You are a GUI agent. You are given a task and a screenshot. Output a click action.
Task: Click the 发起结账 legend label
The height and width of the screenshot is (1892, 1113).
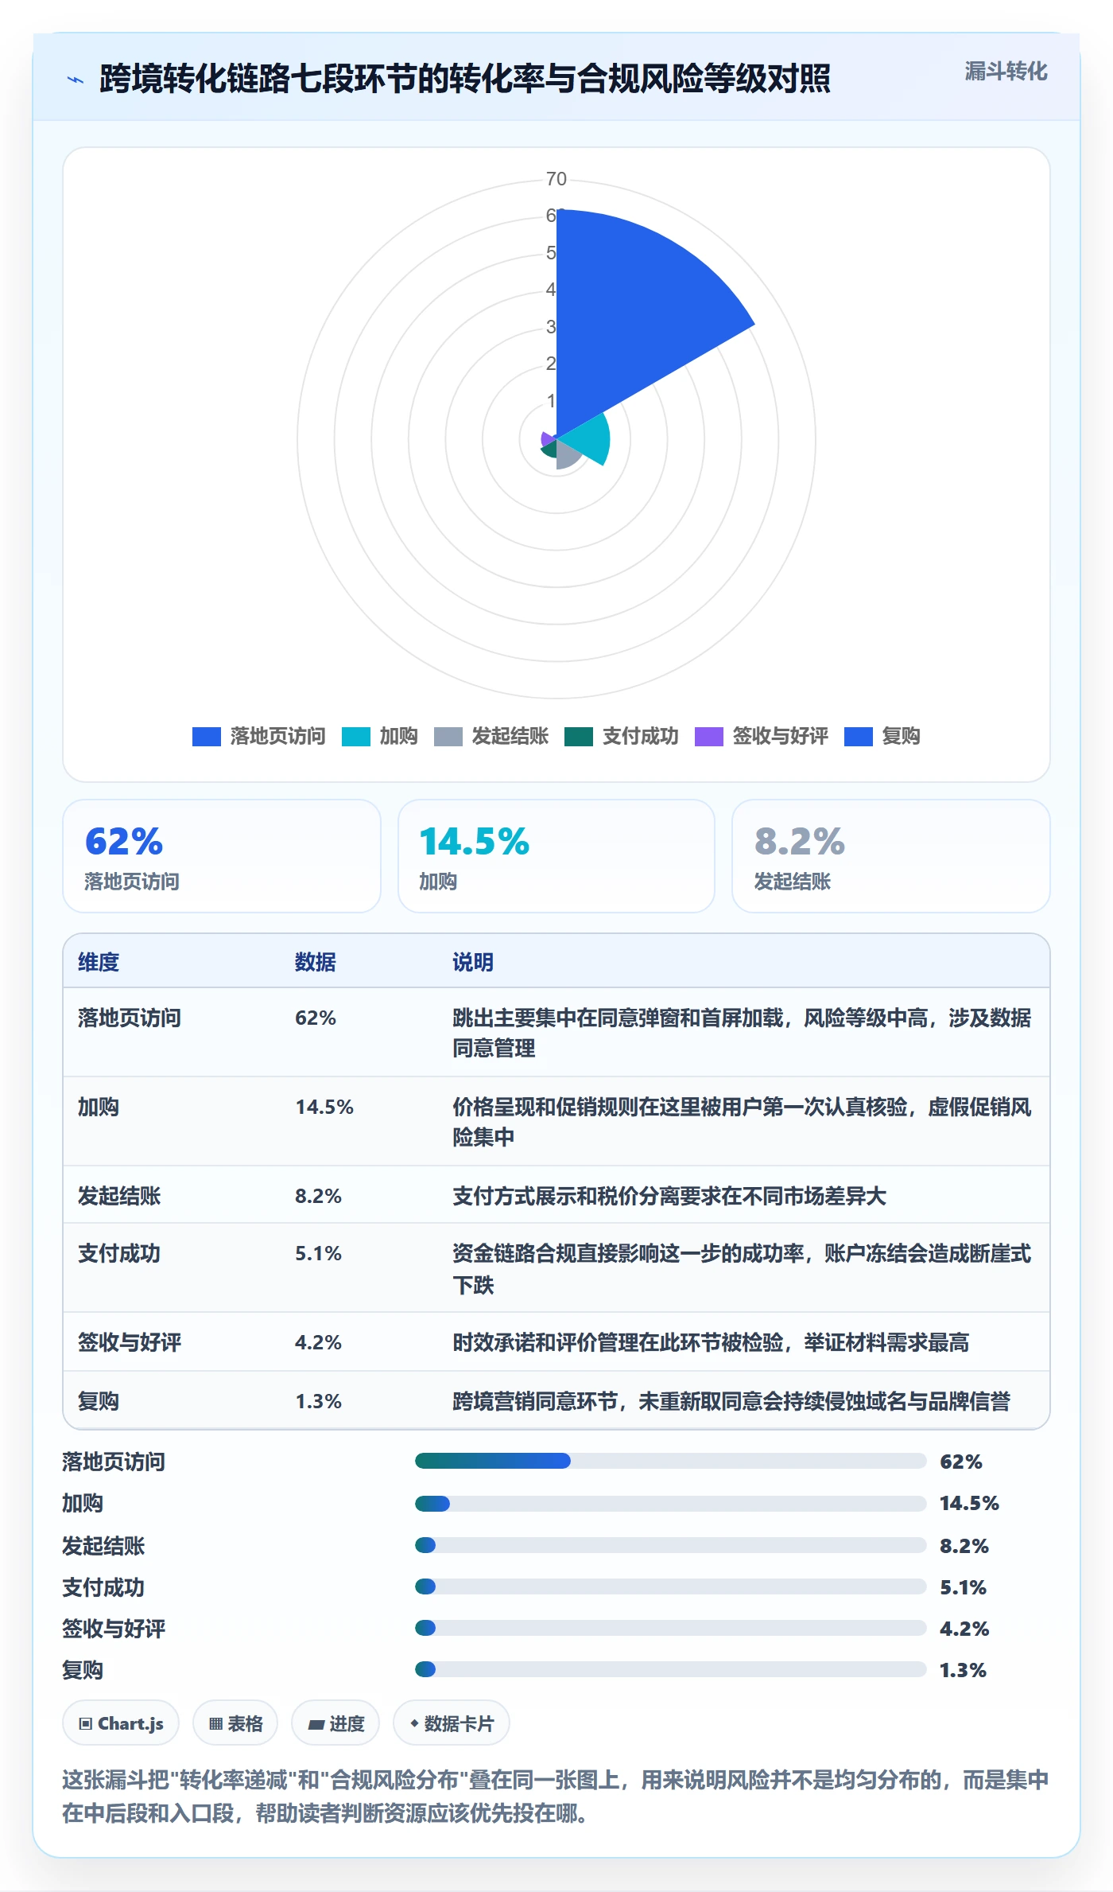[510, 736]
